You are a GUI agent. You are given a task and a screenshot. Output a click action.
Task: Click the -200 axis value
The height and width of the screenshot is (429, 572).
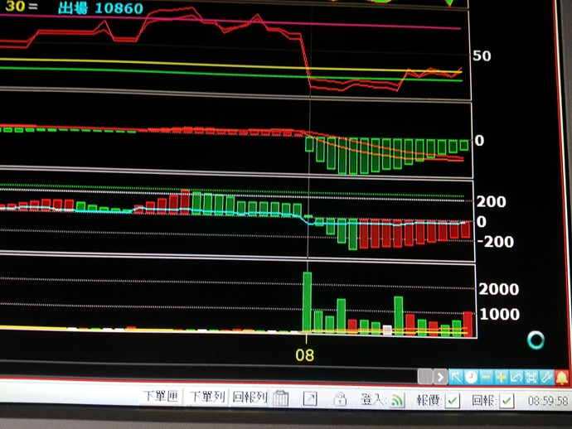[496, 242]
